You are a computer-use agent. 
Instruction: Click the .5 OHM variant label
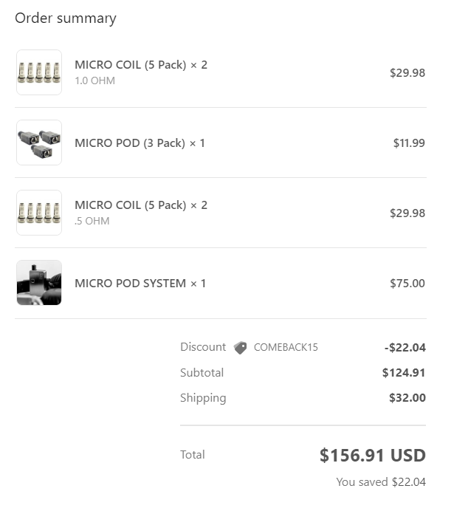click(92, 221)
